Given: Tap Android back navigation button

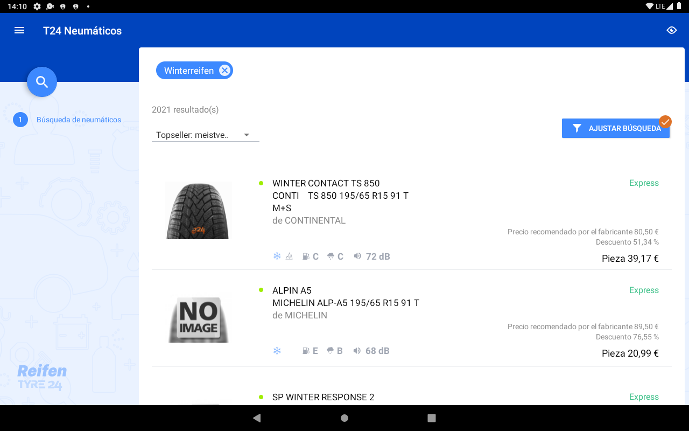Looking at the screenshot, I should coord(257,418).
